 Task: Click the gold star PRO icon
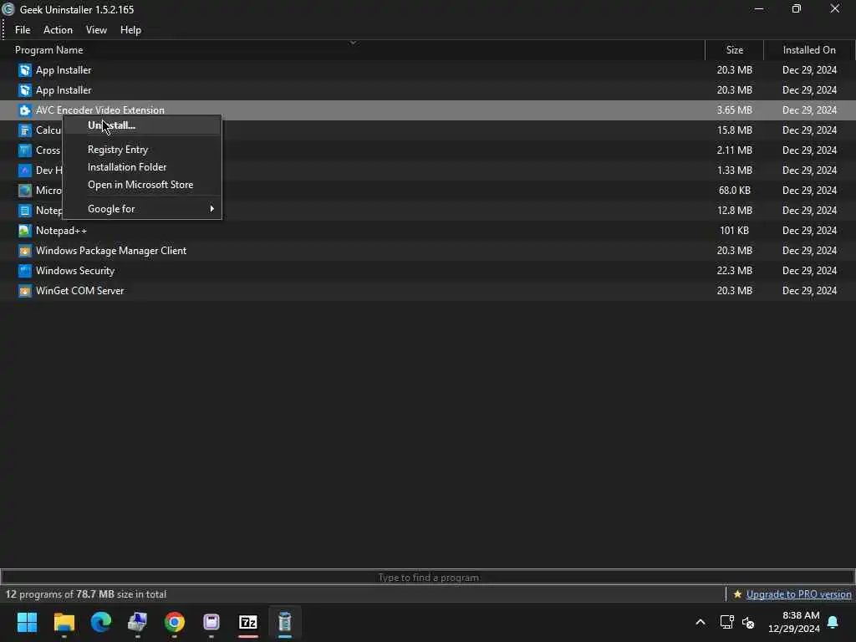pos(737,594)
